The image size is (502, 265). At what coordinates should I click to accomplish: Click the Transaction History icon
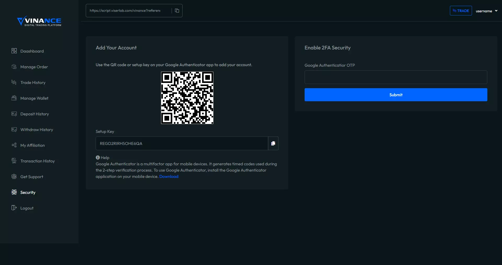pyautogui.click(x=14, y=161)
